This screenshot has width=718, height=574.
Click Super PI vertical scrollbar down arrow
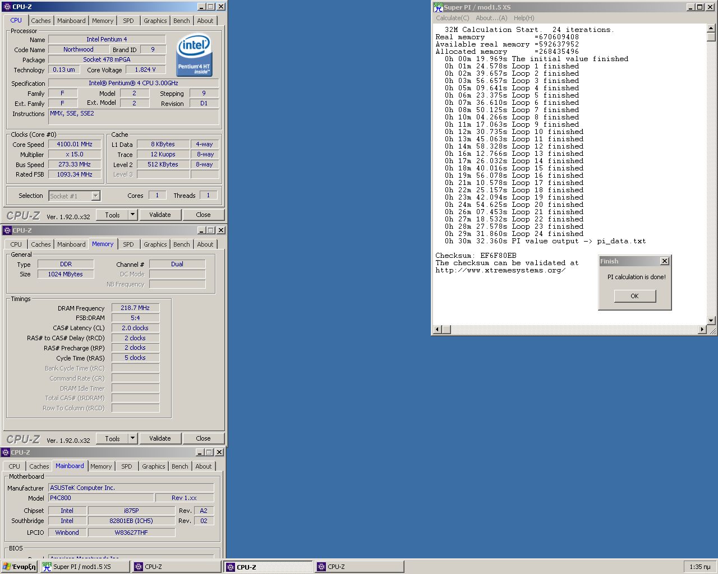coord(711,321)
